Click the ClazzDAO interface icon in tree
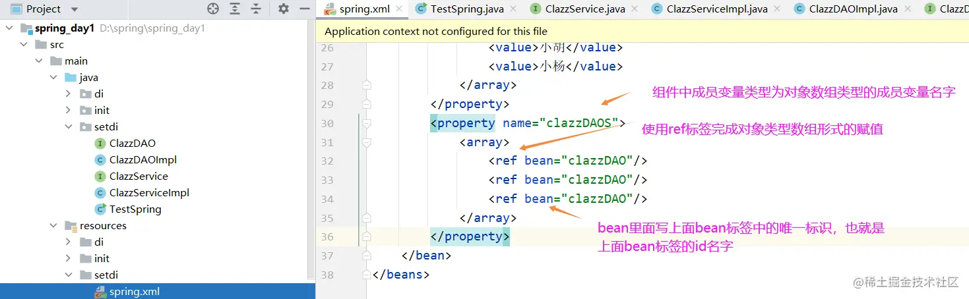969x299 pixels. tap(100, 144)
